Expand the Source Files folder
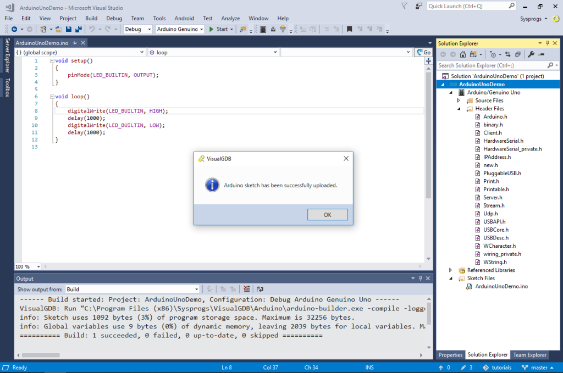The height and width of the screenshot is (373, 563). point(459,101)
